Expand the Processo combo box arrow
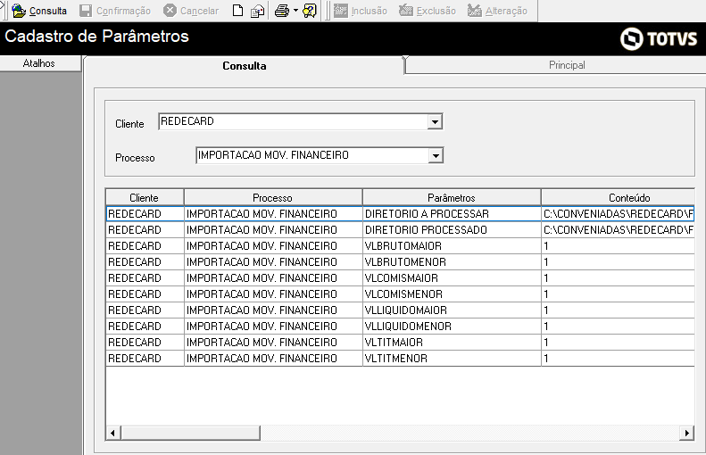The image size is (706, 455). 436,156
